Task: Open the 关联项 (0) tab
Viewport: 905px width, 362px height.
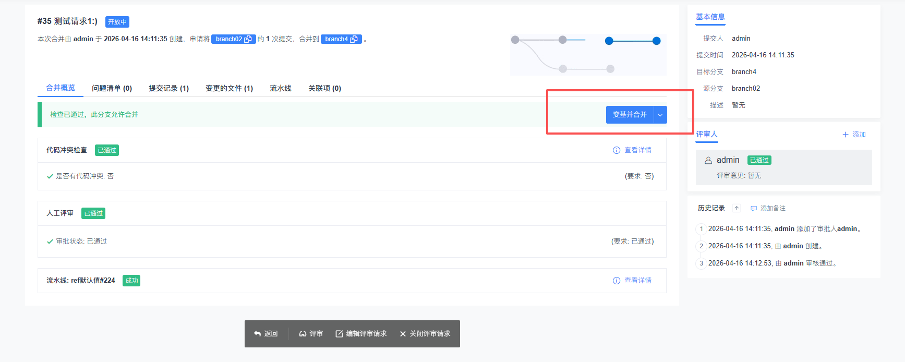Action: click(x=324, y=88)
